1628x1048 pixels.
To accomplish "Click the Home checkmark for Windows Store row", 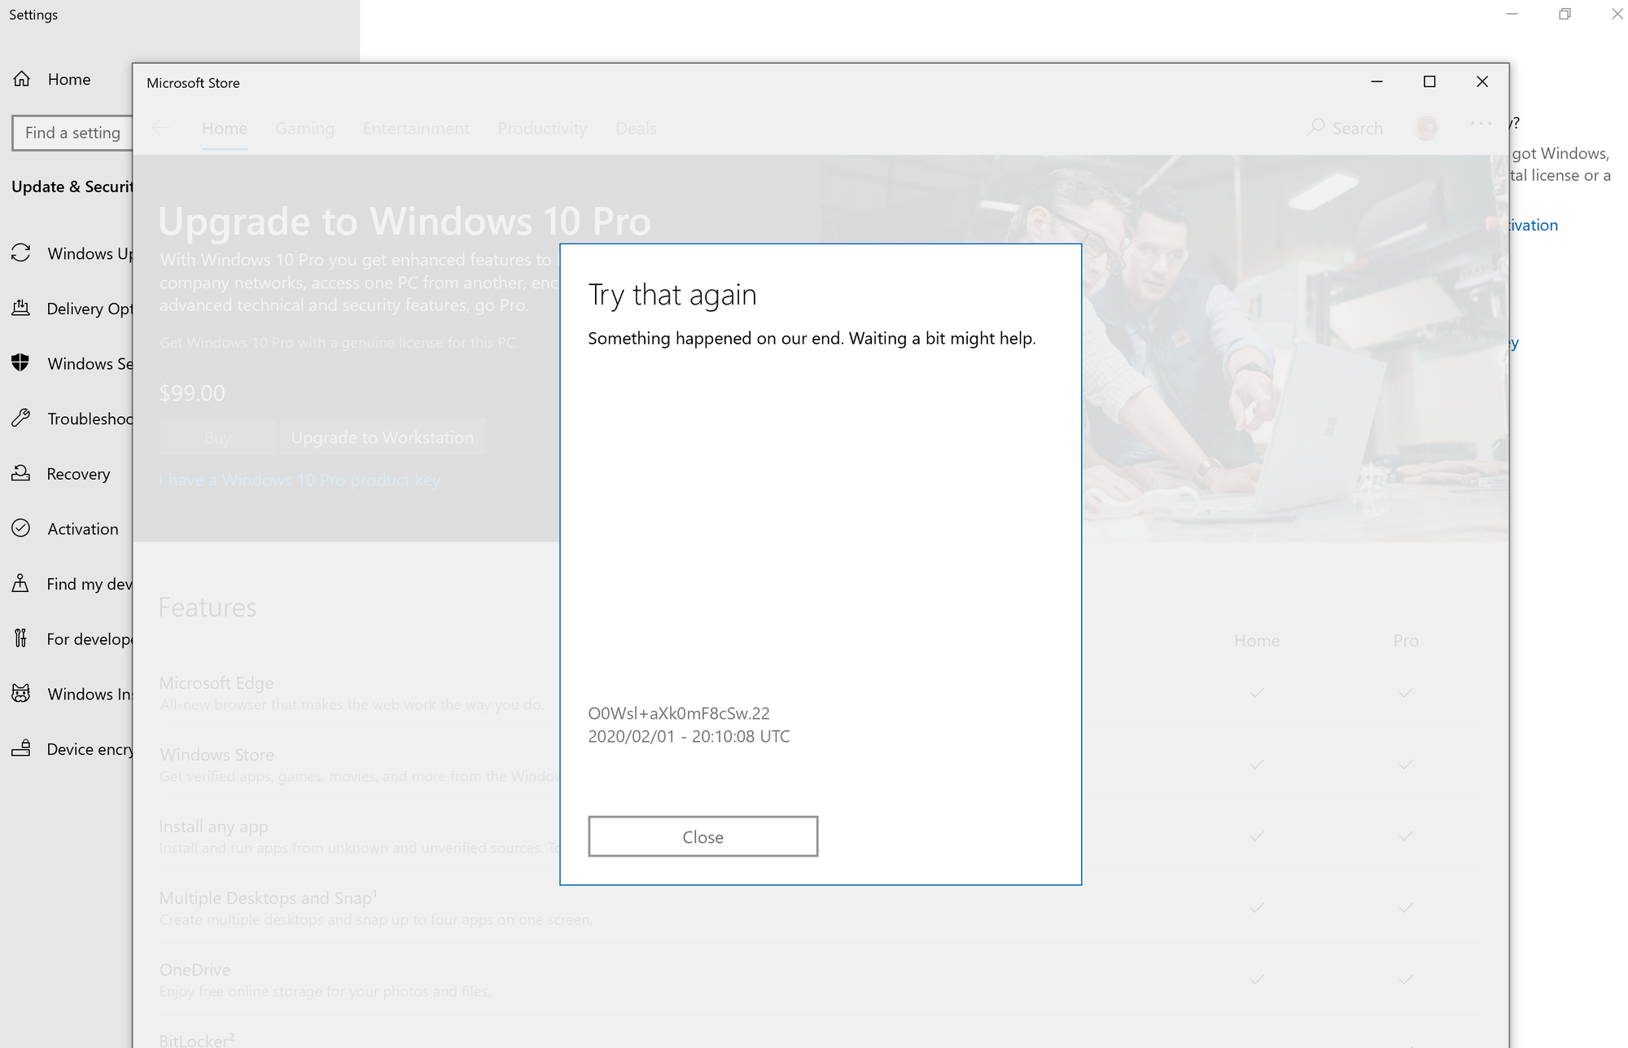I will (x=1257, y=764).
